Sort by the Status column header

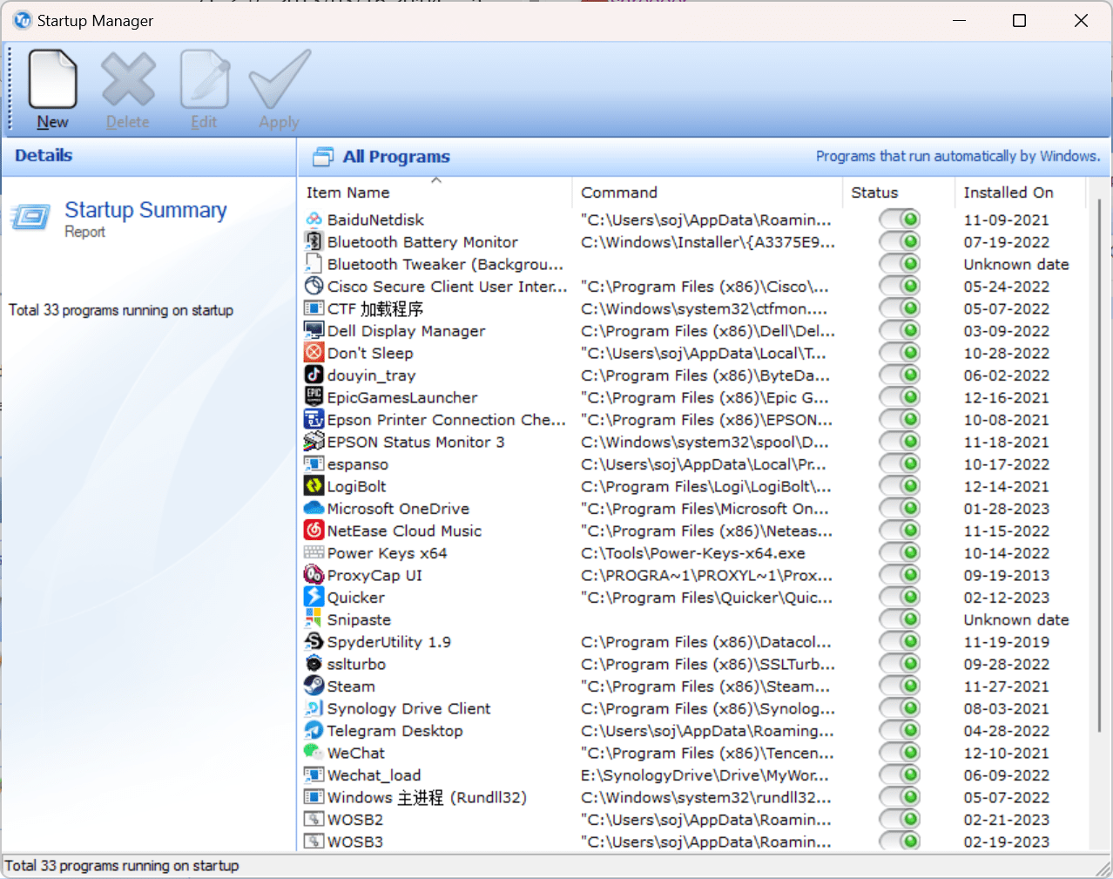874,193
